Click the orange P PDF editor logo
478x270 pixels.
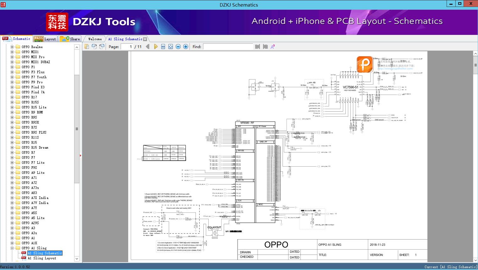coord(365,64)
